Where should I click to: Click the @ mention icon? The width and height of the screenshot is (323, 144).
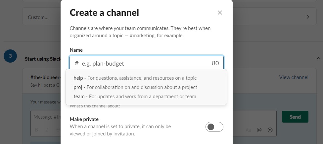pos(259,130)
